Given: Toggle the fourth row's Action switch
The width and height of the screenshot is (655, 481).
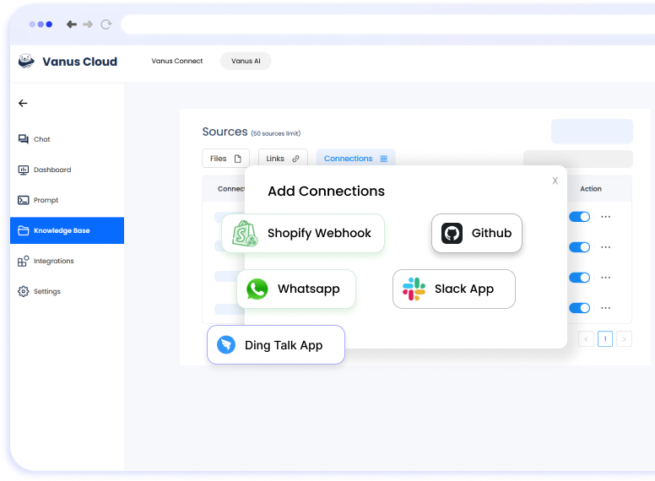Looking at the screenshot, I should (x=579, y=308).
